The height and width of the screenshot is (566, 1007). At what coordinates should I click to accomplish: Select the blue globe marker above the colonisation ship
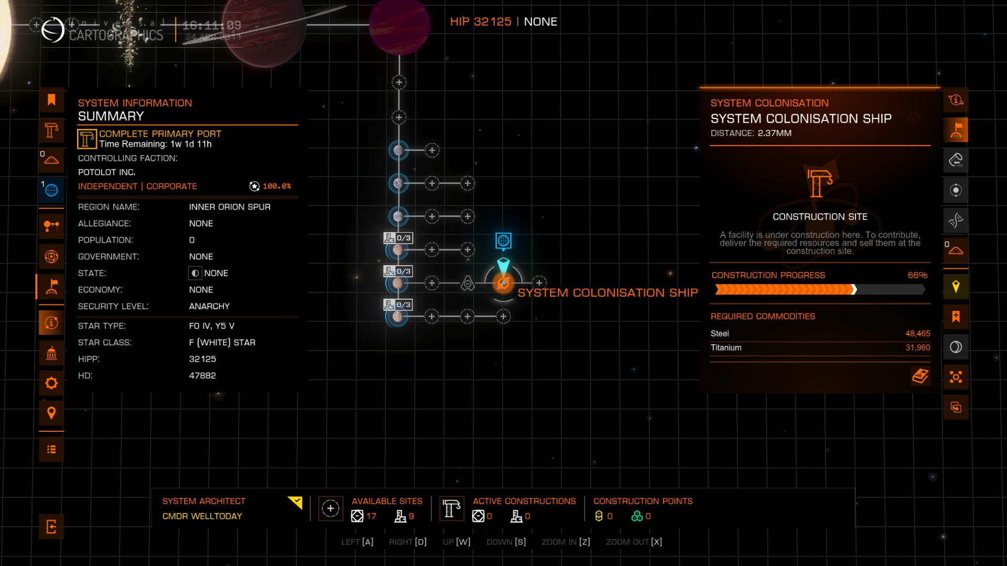[504, 241]
